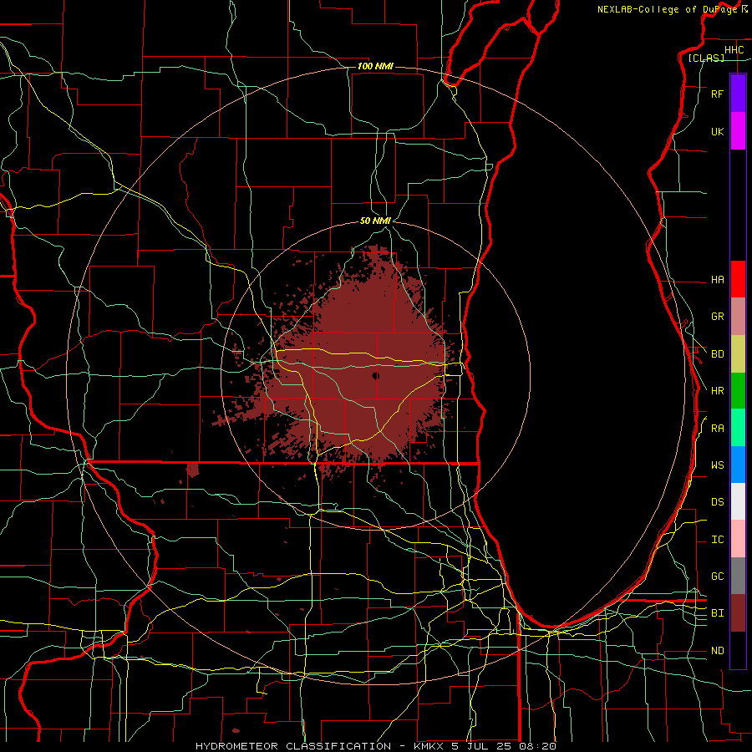The height and width of the screenshot is (752, 752).
Task: Click the BI legend label
Action: (x=717, y=613)
